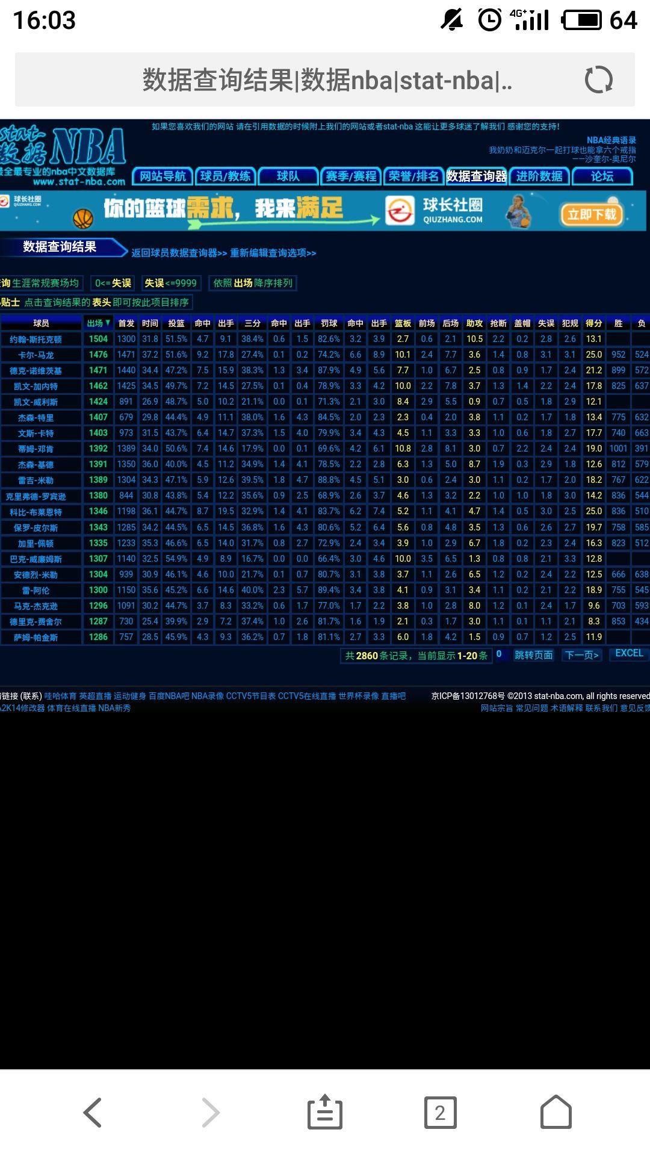Sort by 三分 column header
This screenshot has width=650, height=1156.
[x=253, y=323]
